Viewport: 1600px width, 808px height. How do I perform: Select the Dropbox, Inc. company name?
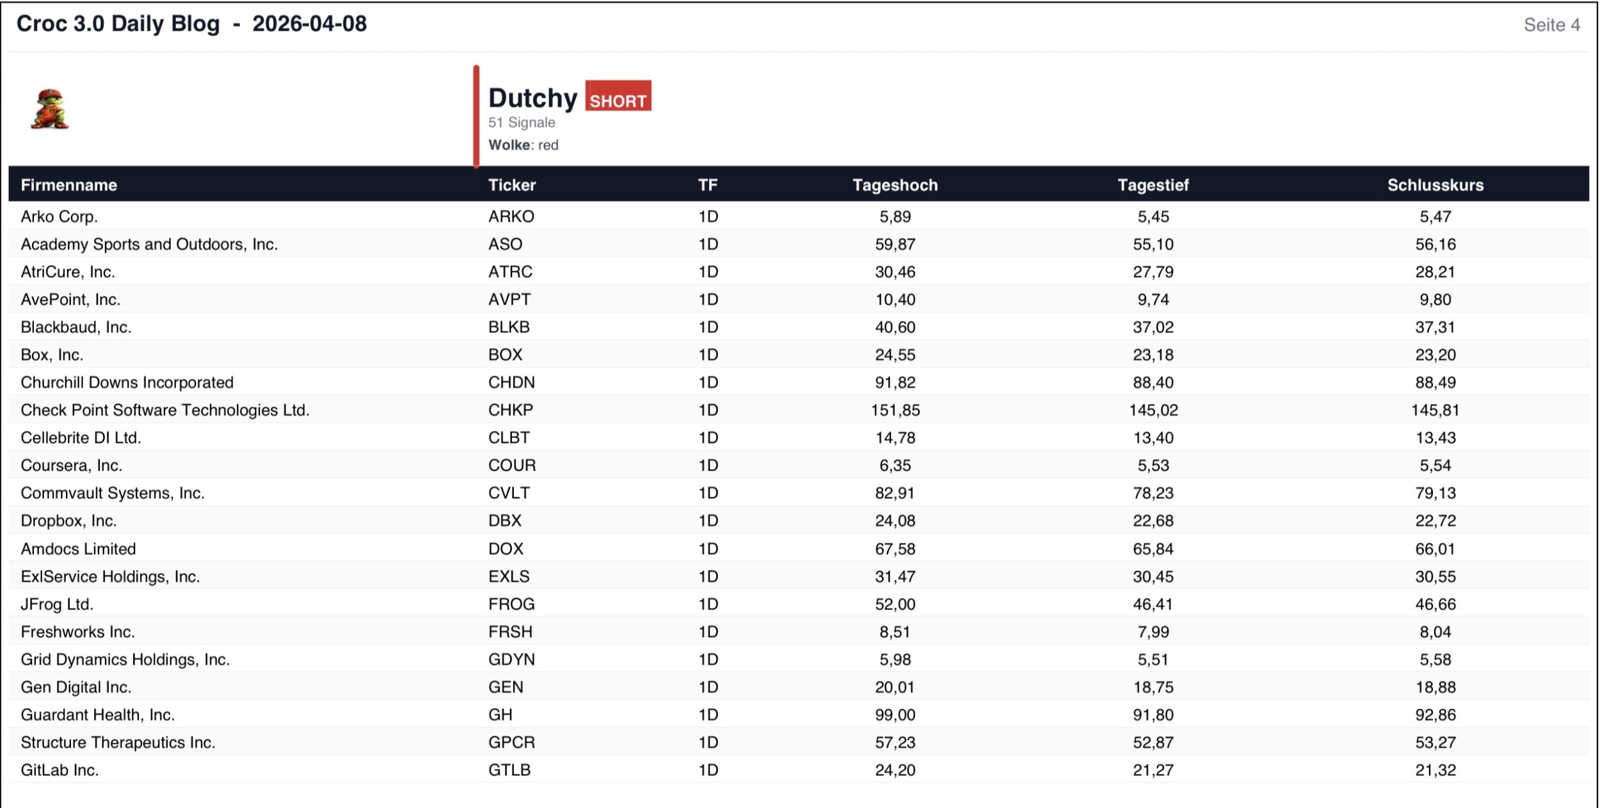tap(68, 521)
